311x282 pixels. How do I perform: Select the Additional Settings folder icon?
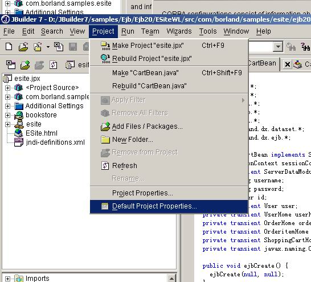pyautogui.click(x=19, y=106)
